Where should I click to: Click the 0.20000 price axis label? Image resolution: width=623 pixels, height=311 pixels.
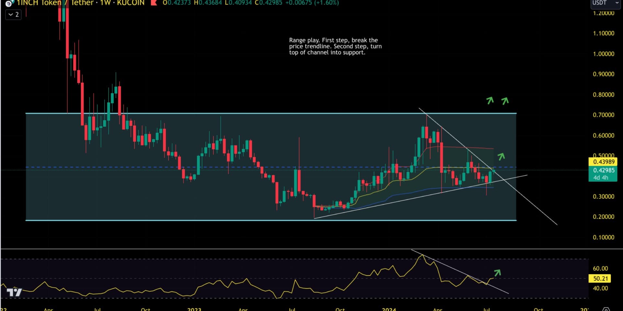604,217
